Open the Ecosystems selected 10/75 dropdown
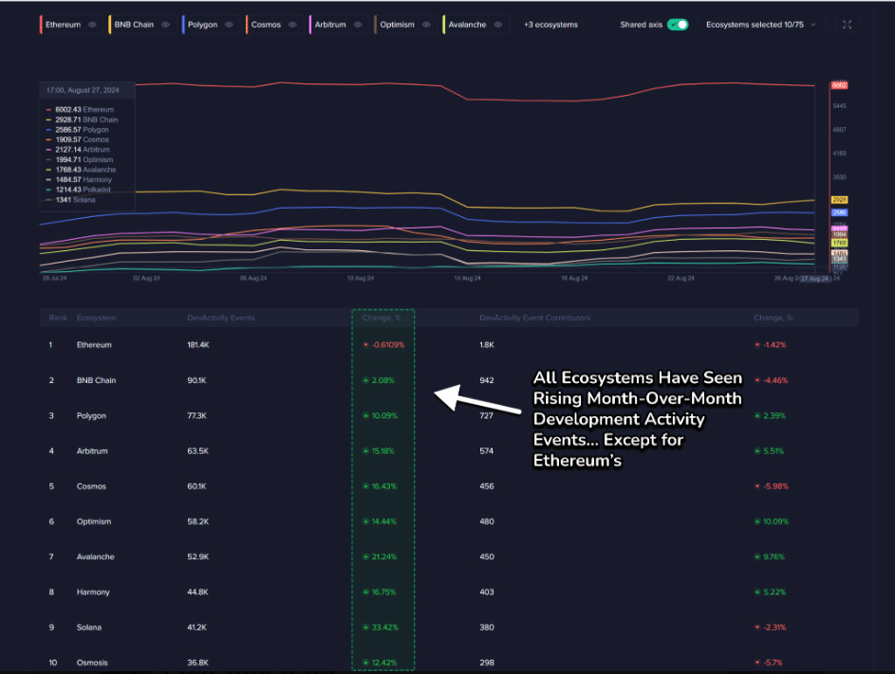The image size is (895, 674). point(760,25)
